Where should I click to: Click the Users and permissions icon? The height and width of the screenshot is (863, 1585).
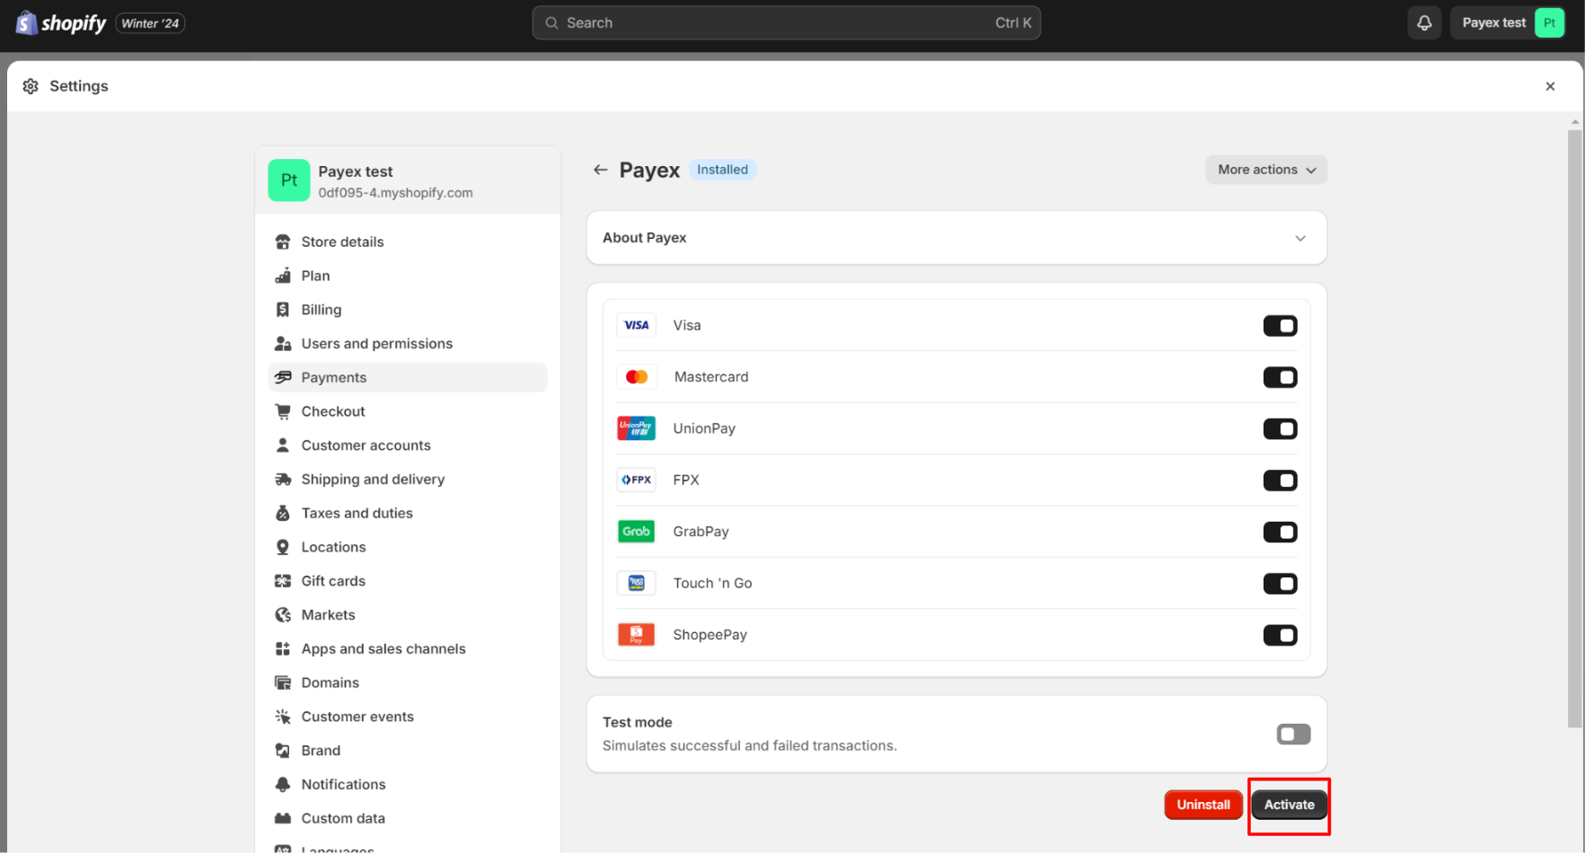[x=283, y=344]
